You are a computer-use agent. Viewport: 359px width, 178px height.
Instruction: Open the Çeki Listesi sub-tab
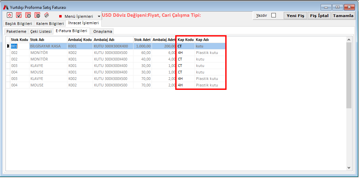pyautogui.click(x=41, y=31)
